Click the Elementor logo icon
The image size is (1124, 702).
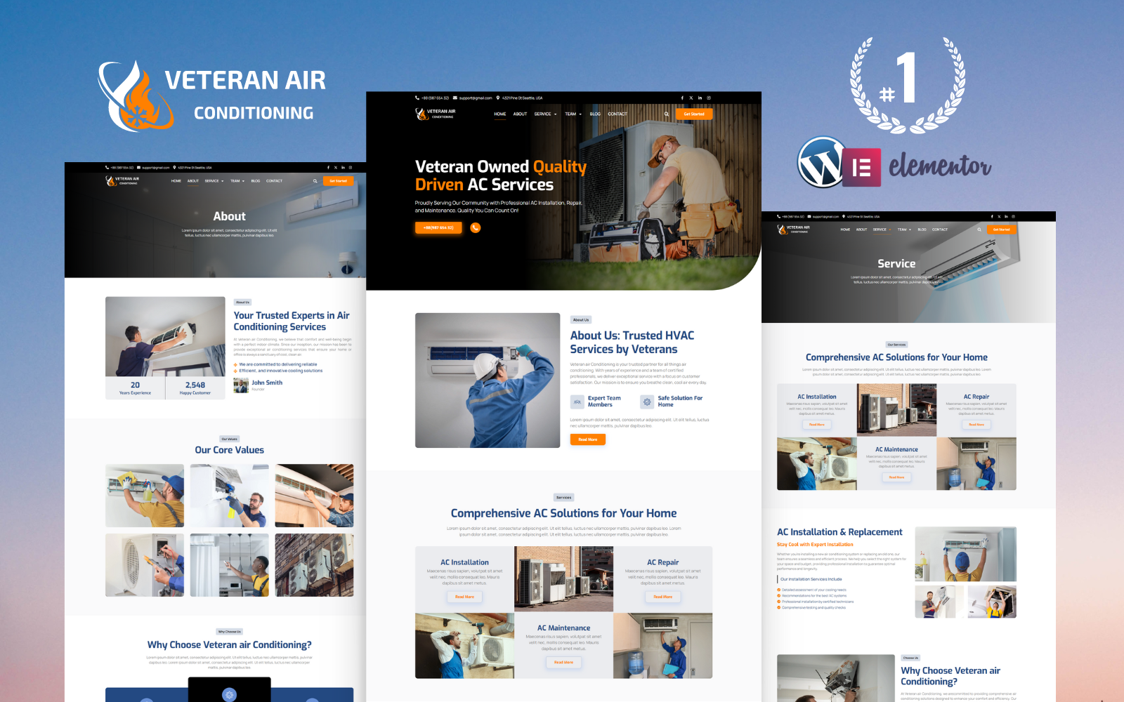861,167
